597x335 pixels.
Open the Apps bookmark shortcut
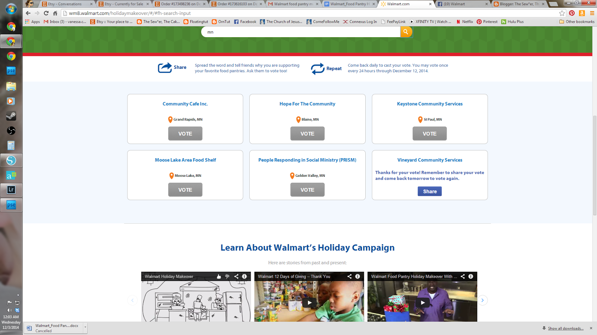tap(32, 22)
